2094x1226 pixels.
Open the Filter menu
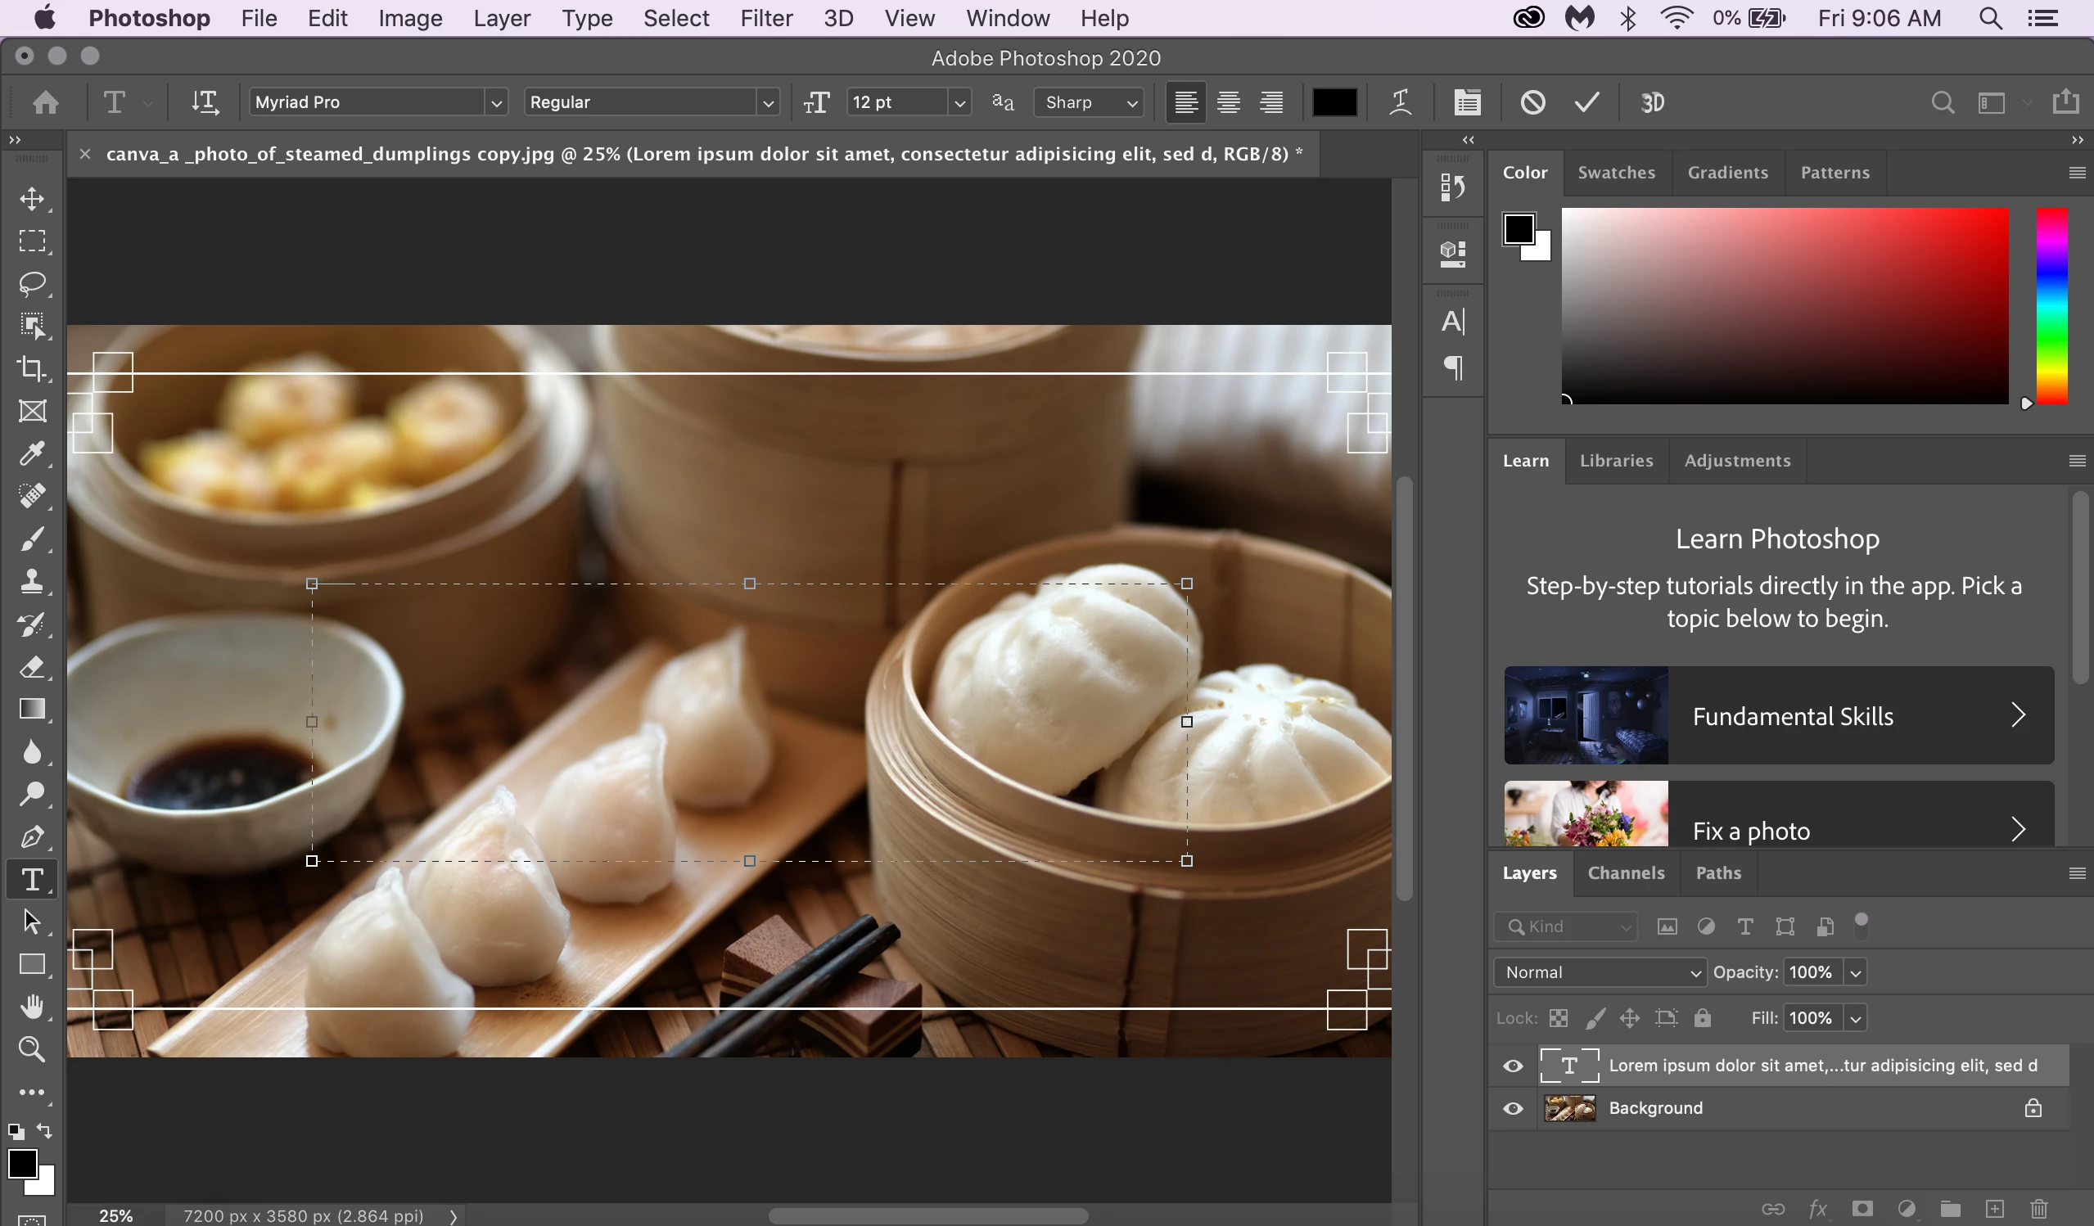pyautogui.click(x=765, y=18)
